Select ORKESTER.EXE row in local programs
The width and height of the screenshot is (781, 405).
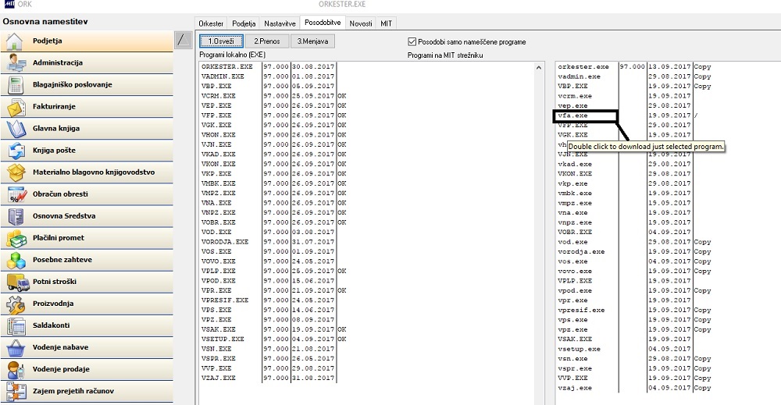(268, 66)
